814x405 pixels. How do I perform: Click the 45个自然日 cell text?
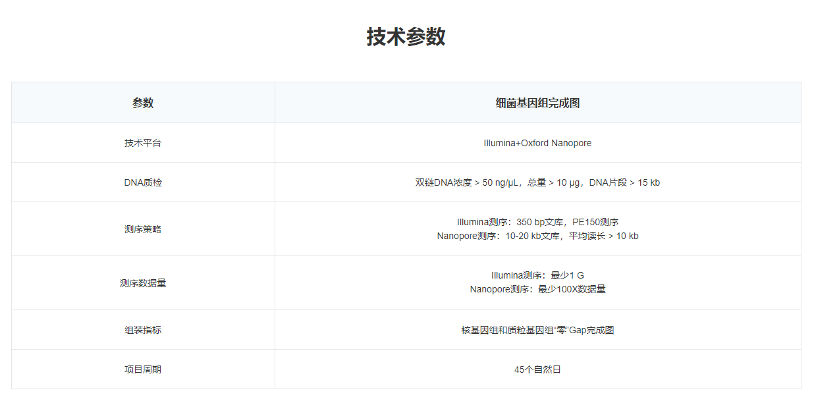pyautogui.click(x=537, y=369)
